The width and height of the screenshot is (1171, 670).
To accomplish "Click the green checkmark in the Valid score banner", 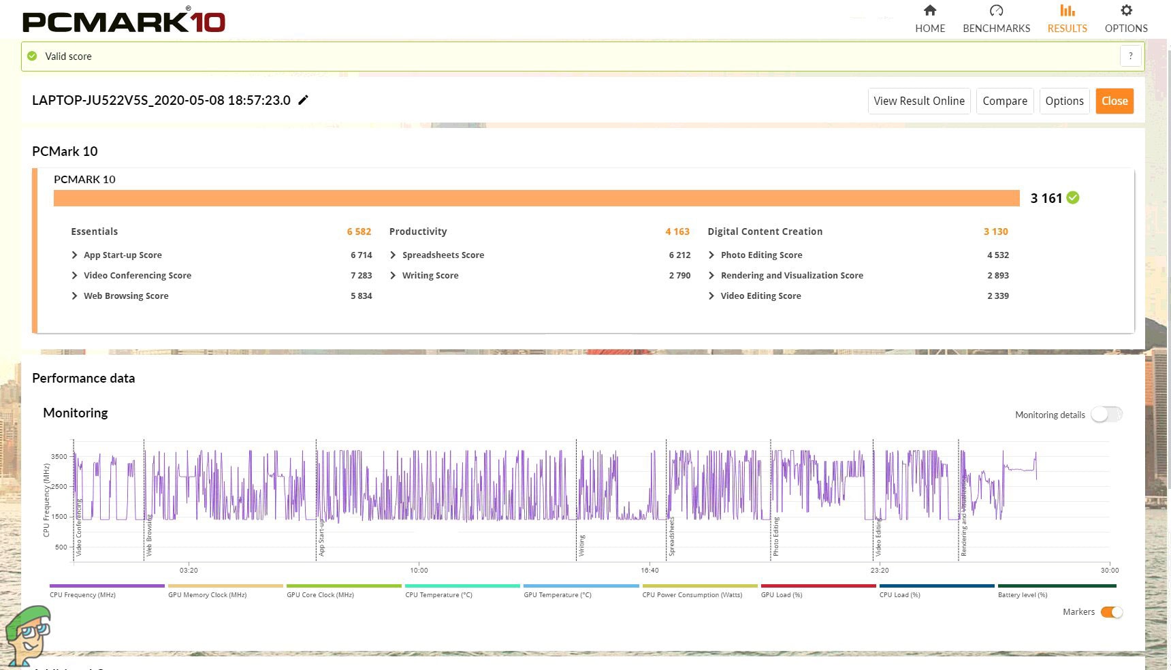I will 32,56.
